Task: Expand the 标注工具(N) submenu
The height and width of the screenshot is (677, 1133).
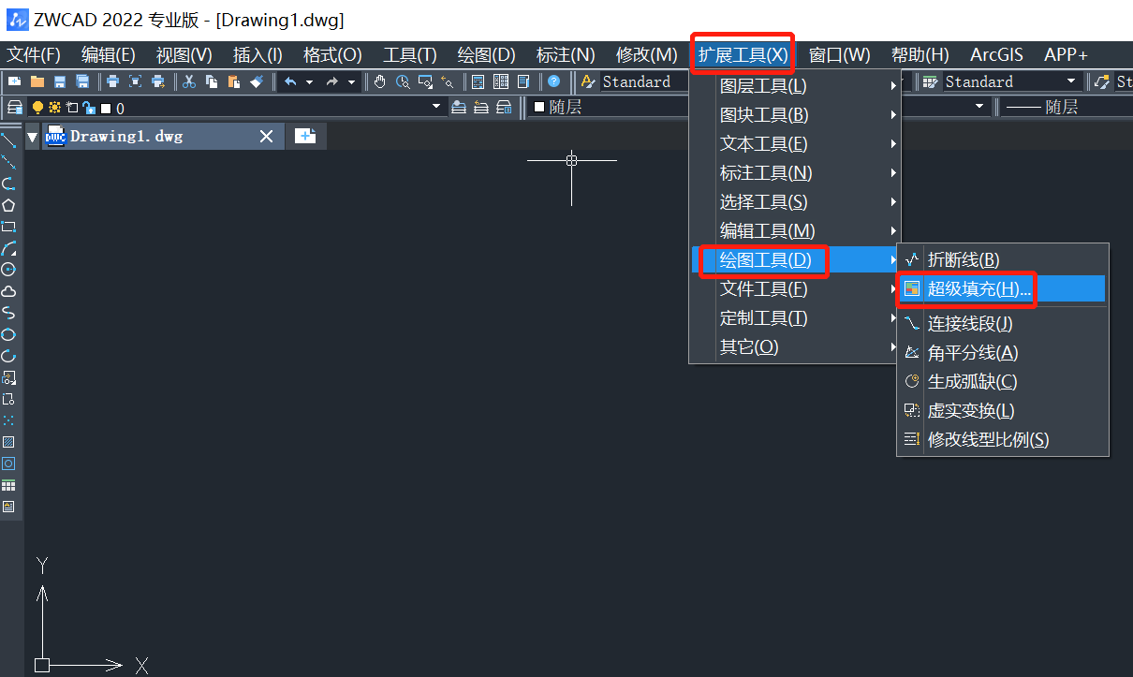Action: (x=796, y=173)
